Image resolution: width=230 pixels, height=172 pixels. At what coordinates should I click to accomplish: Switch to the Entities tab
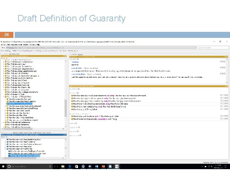pyautogui.click(x=14, y=51)
